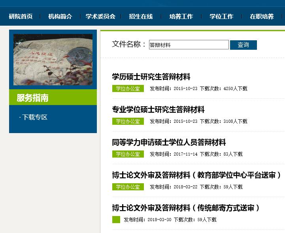
Task: Click 学位办公室 tag under 同等学力申请硕士学位人员答辩材料
Action: (x=128, y=154)
